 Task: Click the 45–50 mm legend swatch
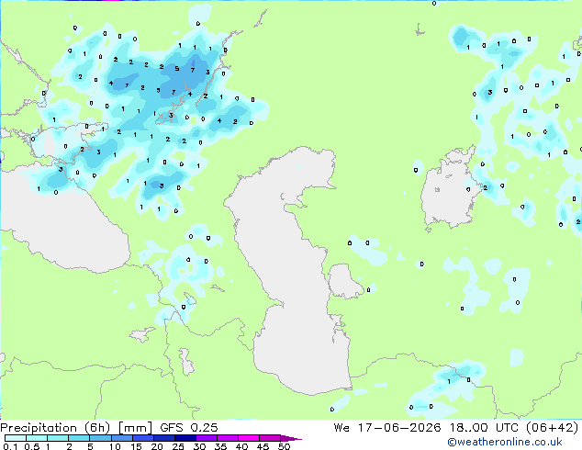click(x=270, y=438)
